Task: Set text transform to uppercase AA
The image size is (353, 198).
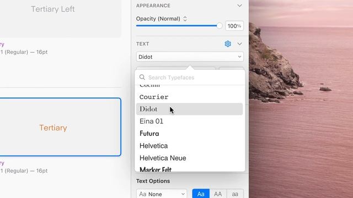Action: [218, 194]
